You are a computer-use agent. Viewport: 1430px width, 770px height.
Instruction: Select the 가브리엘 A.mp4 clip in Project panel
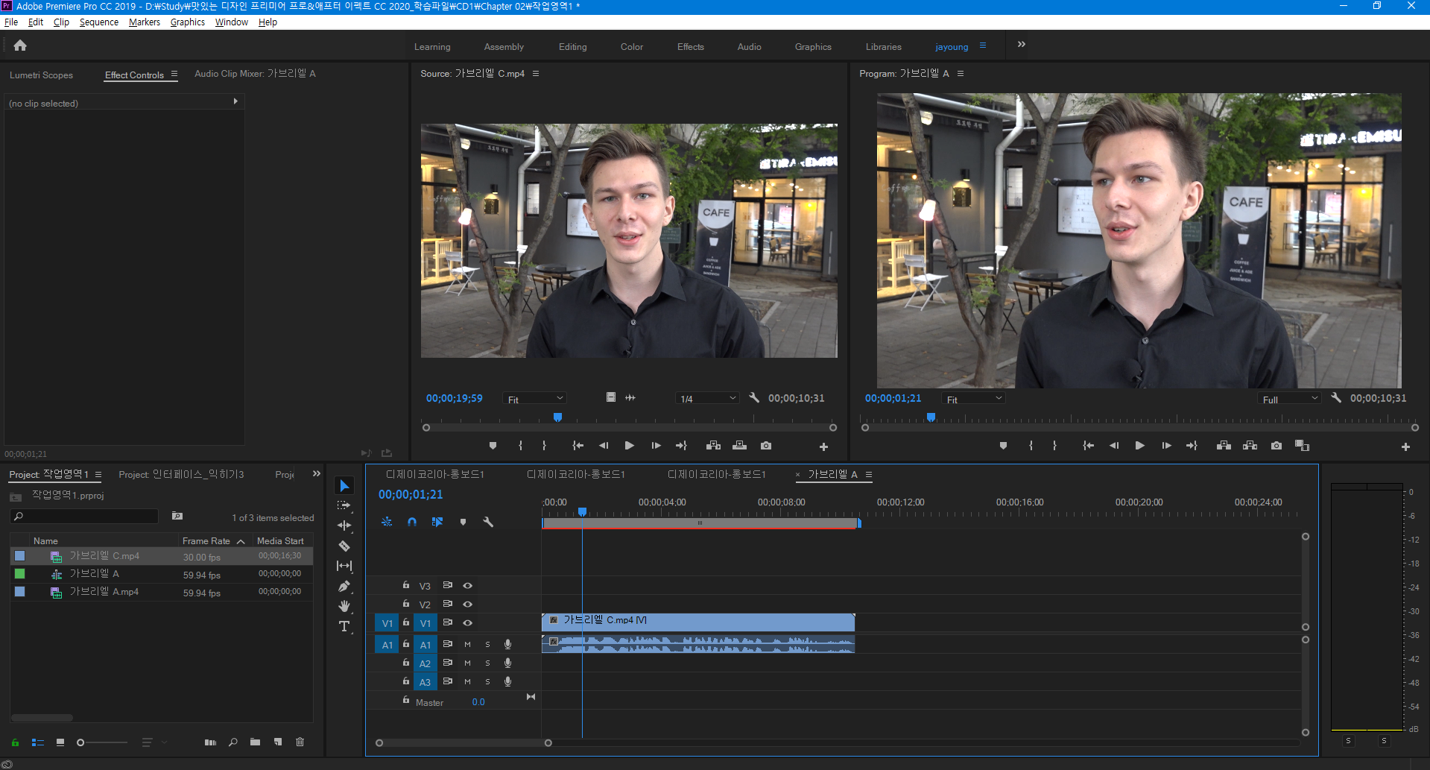tap(104, 592)
